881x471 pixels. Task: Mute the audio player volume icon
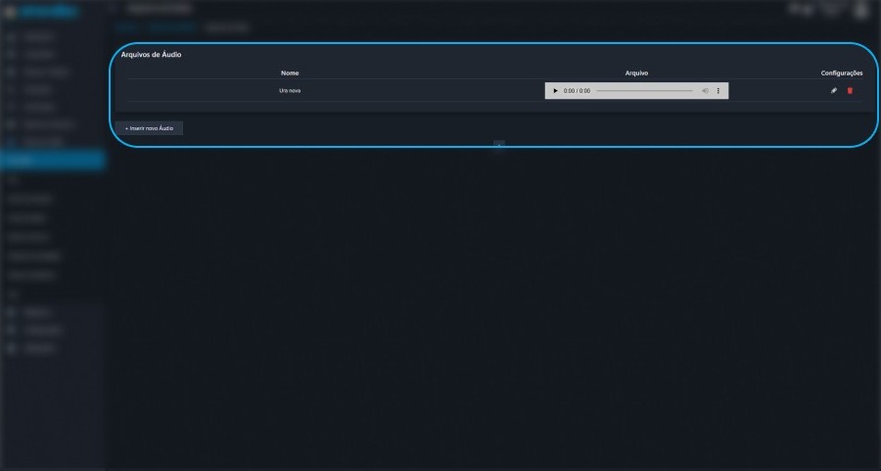point(705,90)
